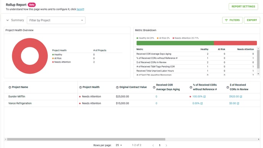Click the At Risk 0% legend item
This screenshot has width=263, height=148.
point(163,38)
